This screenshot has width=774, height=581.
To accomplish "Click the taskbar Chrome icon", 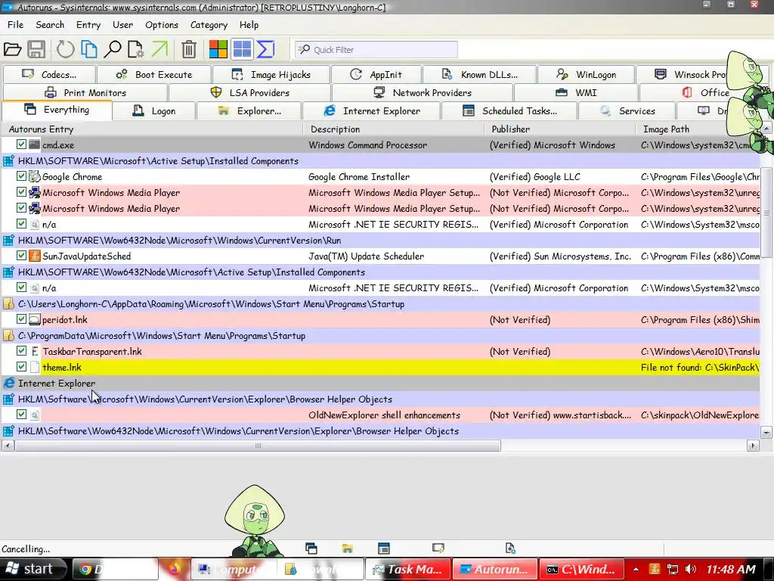I will click(86, 570).
